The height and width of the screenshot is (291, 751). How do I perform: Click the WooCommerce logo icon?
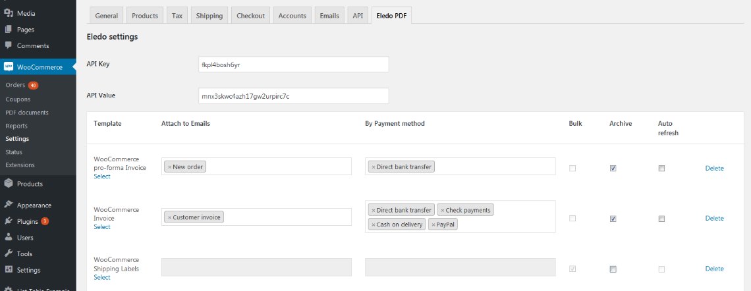[9, 67]
